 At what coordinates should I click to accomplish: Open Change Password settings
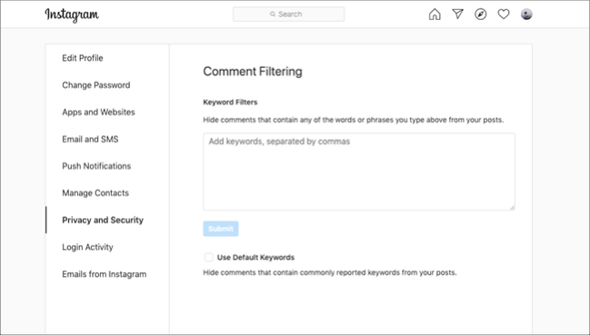96,85
